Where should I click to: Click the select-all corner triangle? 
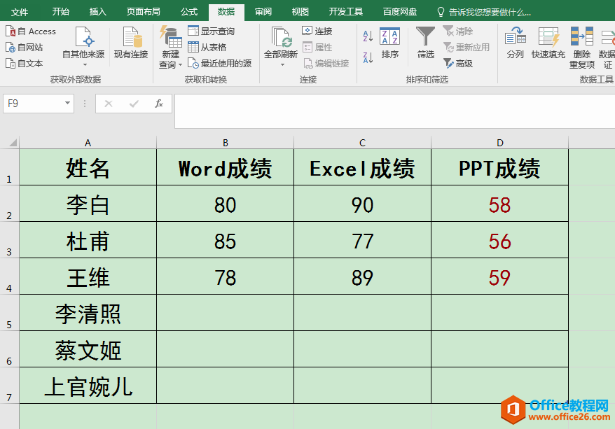(13, 142)
